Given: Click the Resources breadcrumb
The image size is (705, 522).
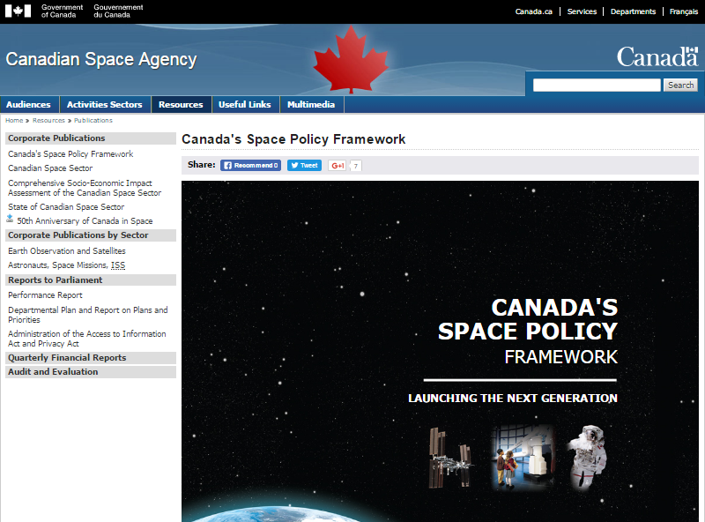Looking at the screenshot, I should (x=48, y=121).
